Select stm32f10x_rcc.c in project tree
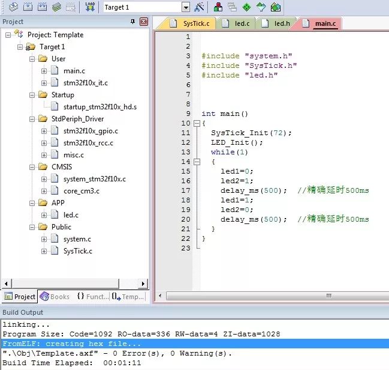This screenshot has width=389, height=370. [88, 143]
